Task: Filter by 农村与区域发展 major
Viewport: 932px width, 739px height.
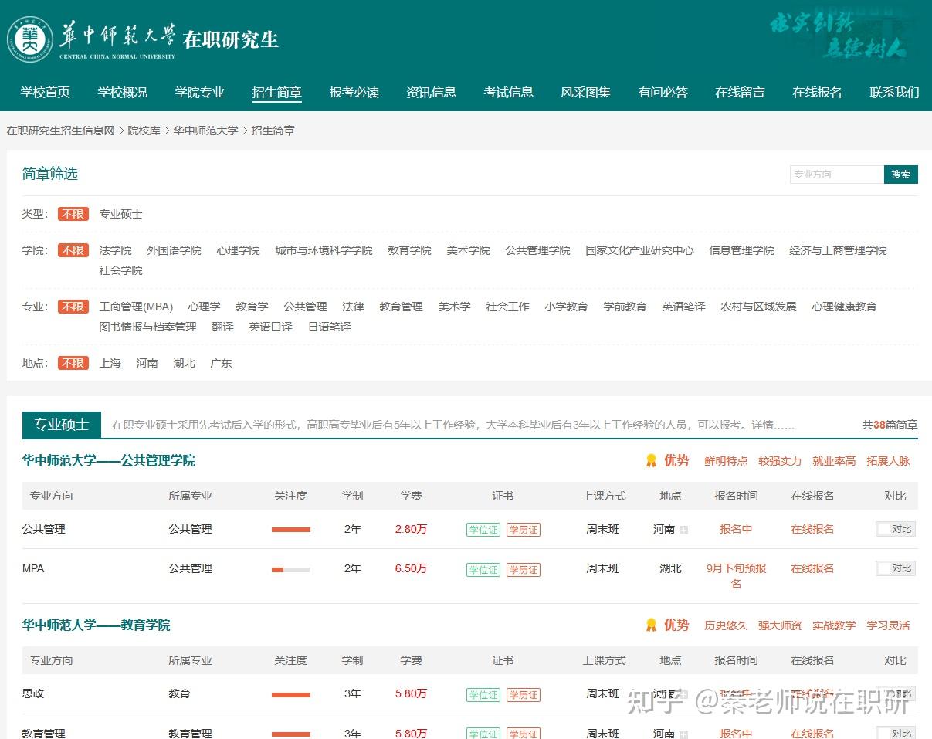Action: pos(759,307)
